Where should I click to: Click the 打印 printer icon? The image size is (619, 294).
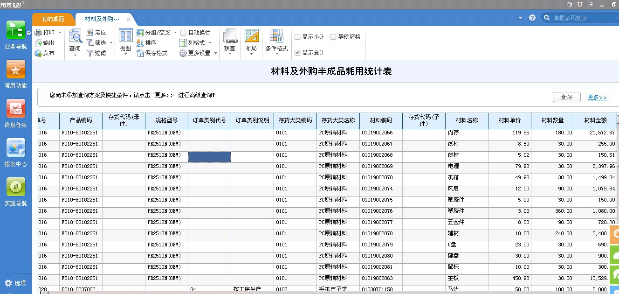click(38, 33)
